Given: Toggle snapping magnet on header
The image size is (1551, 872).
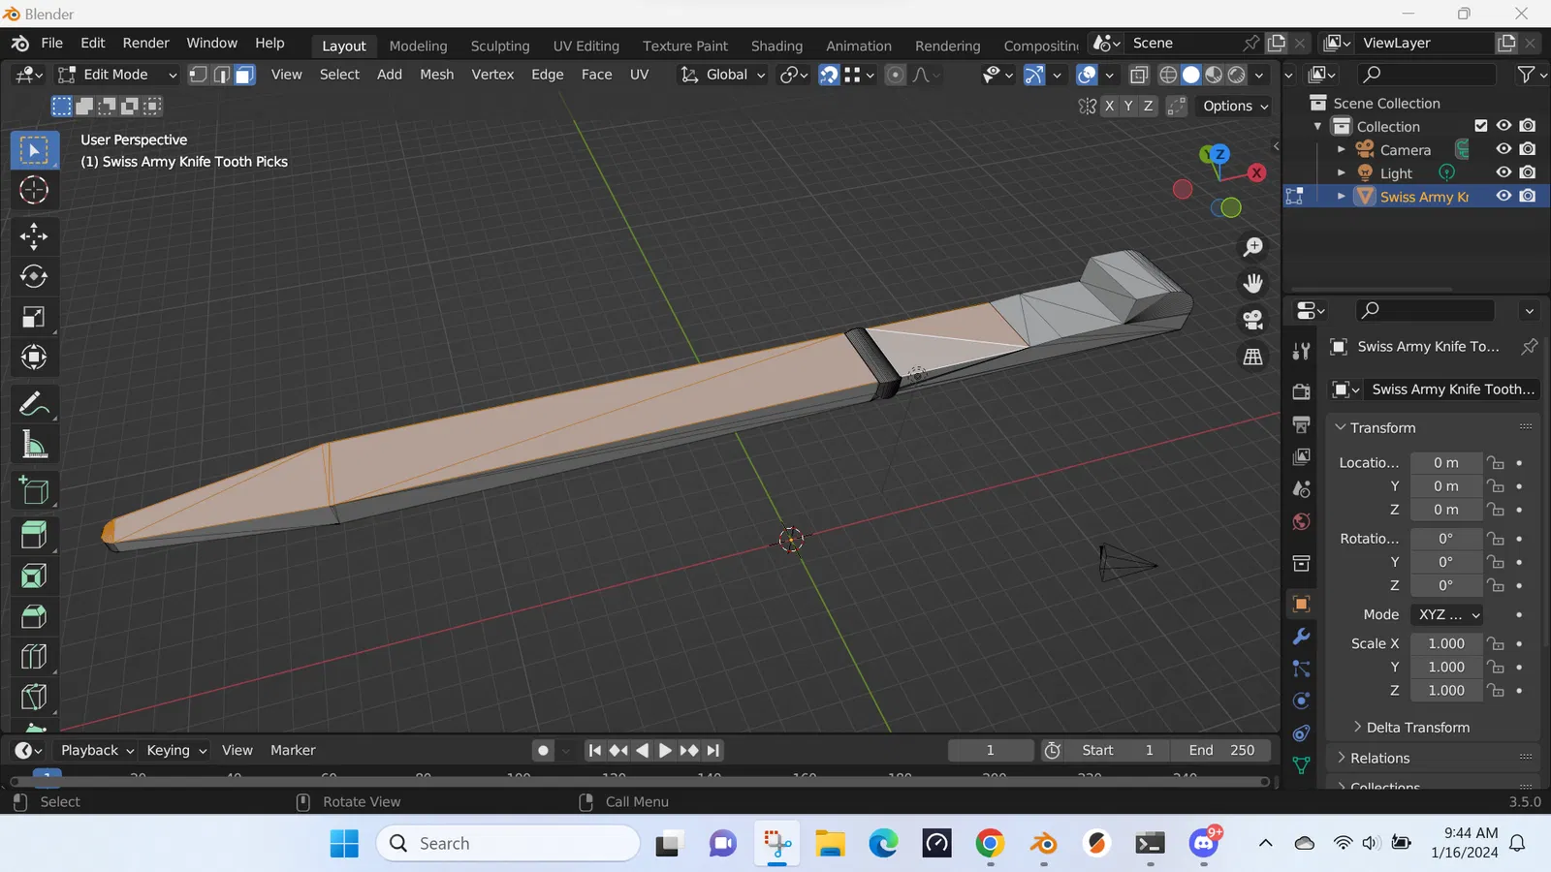Looking at the screenshot, I should pos(829,75).
